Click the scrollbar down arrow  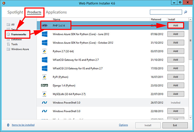(190, 118)
